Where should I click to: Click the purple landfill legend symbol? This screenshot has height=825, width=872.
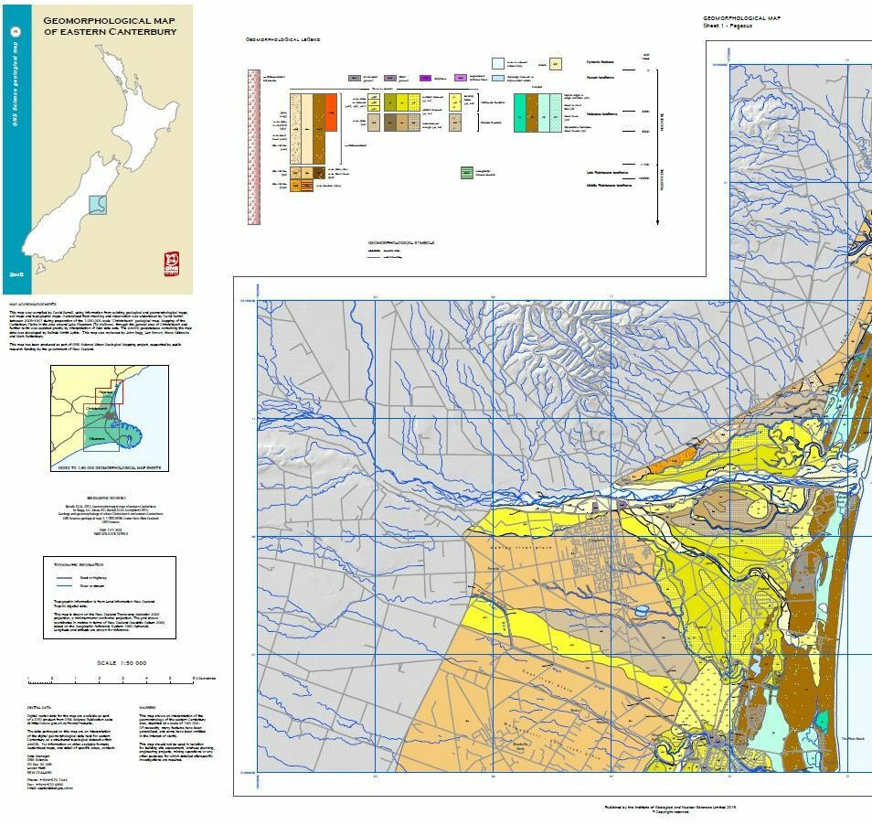(x=426, y=78)
